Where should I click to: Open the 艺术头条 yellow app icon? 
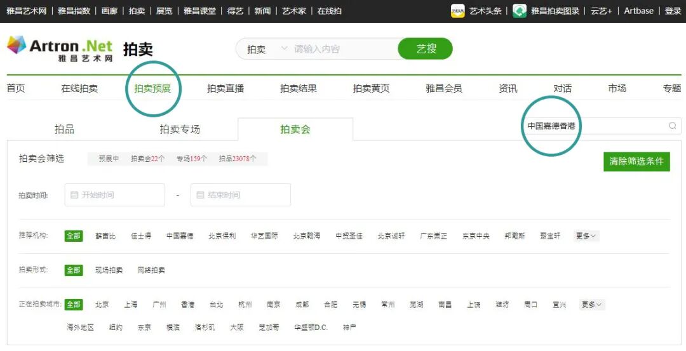(457, 11)
